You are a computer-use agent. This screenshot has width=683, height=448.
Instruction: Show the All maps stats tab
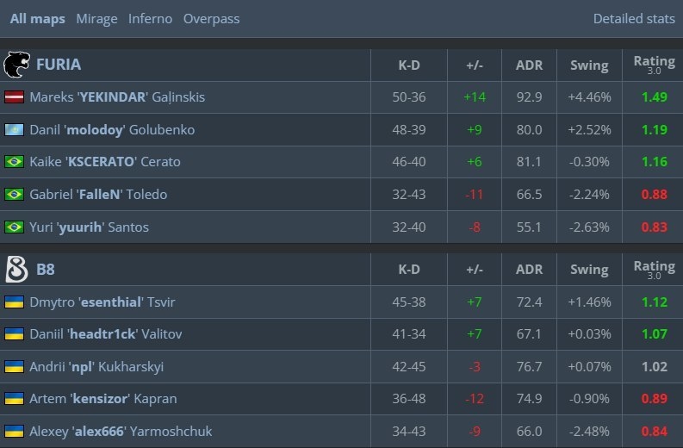click(37, 18)
